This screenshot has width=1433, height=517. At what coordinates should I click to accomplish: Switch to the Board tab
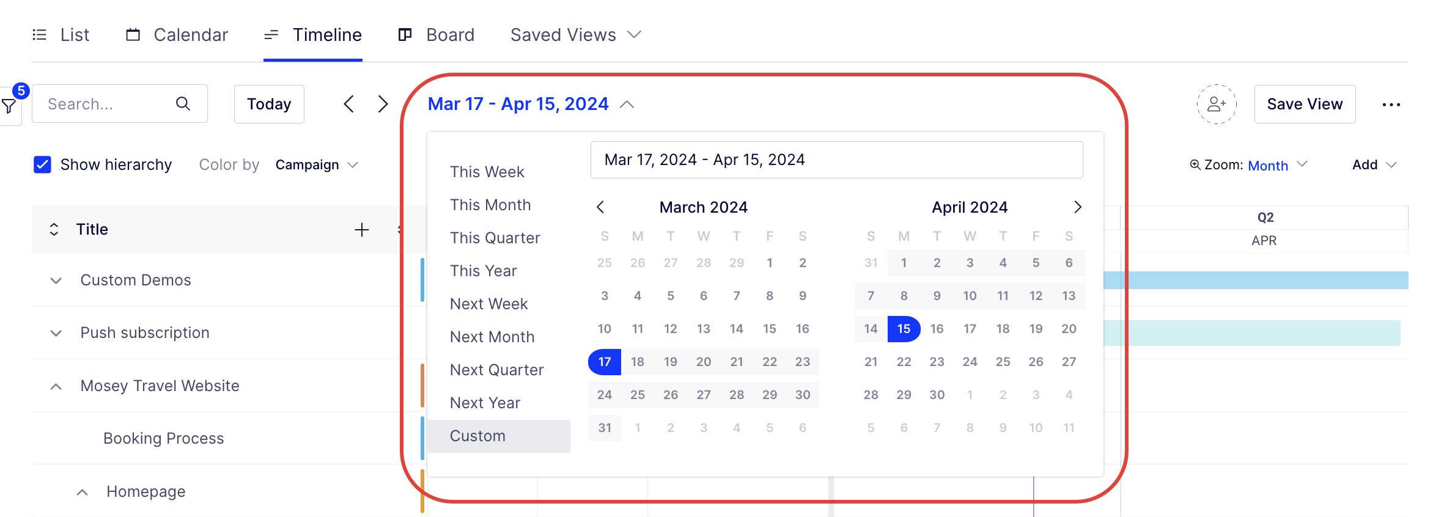click(x=437, y=35)
